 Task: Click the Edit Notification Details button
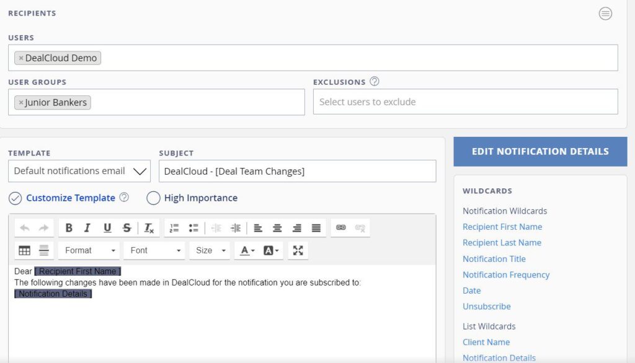540,152
